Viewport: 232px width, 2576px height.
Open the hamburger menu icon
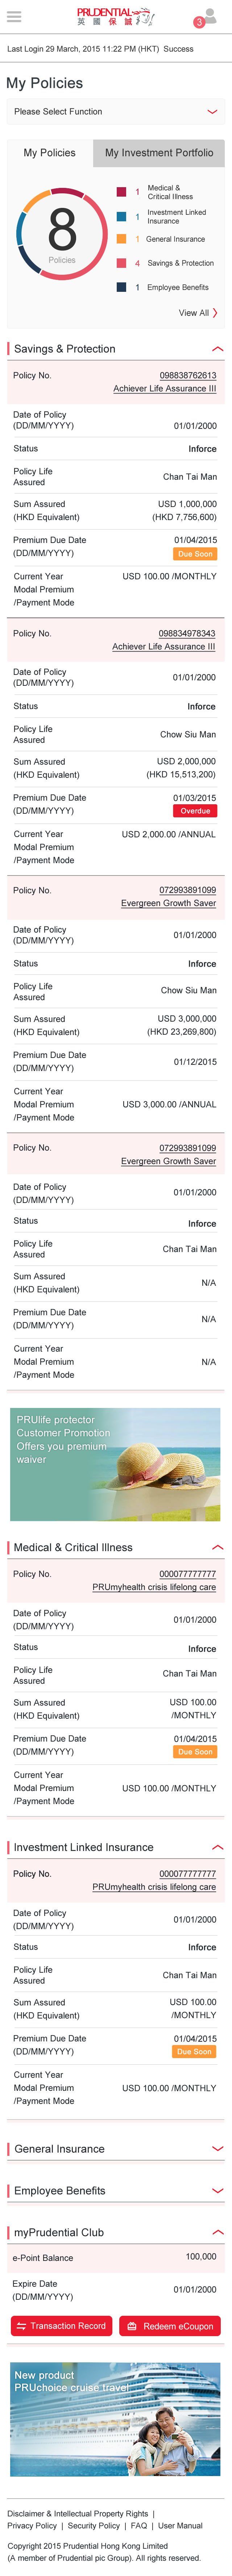14,17
